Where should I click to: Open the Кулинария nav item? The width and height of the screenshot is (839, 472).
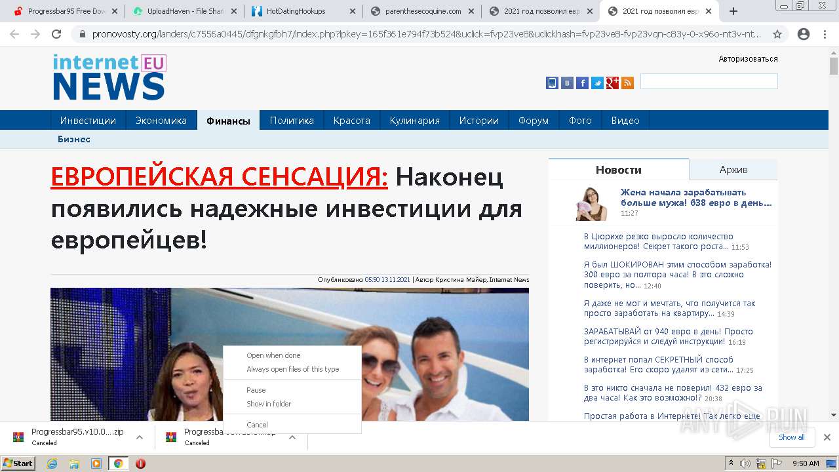coord(415,121)
